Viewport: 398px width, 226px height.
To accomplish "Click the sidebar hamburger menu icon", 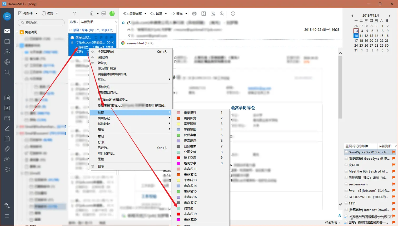I will point(7,216).
